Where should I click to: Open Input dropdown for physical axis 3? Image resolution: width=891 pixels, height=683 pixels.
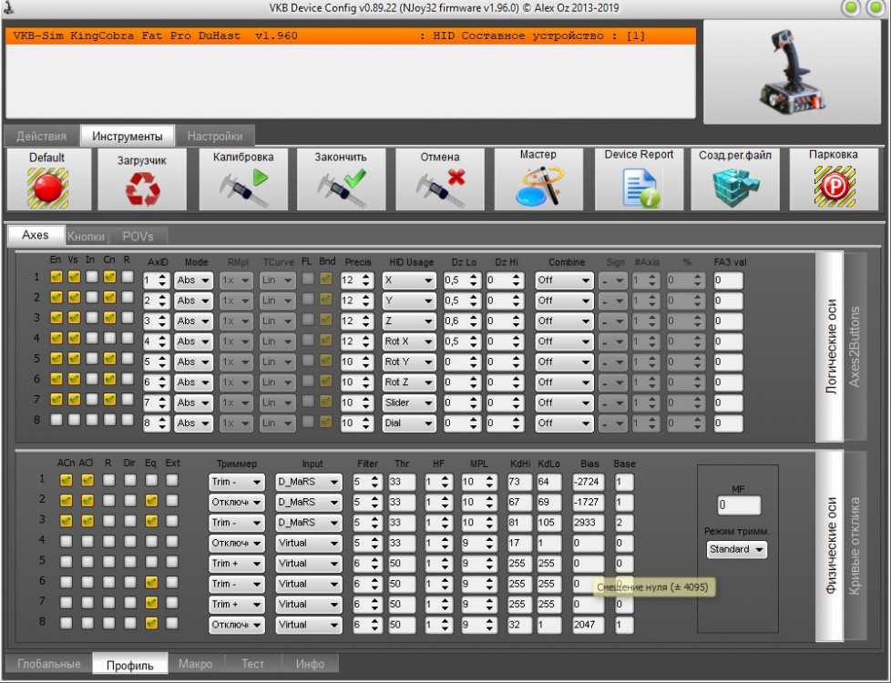pyautogui.click(x=309, y=523)
